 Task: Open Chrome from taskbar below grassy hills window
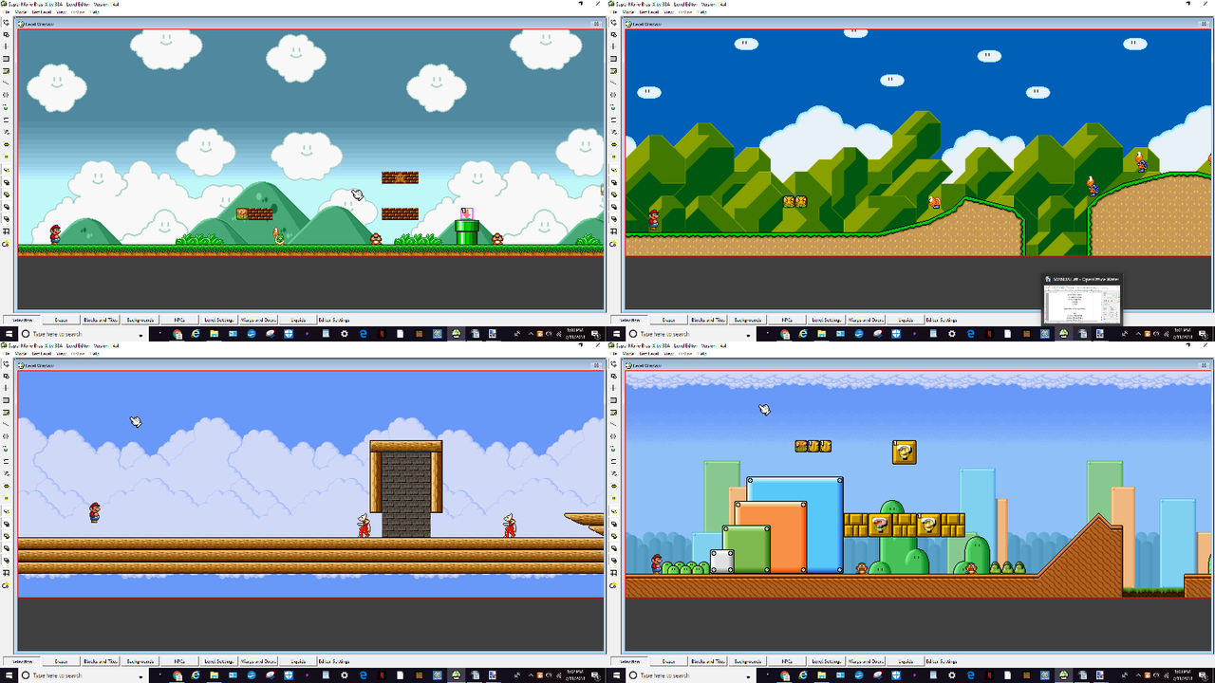[x=178, y=334]
